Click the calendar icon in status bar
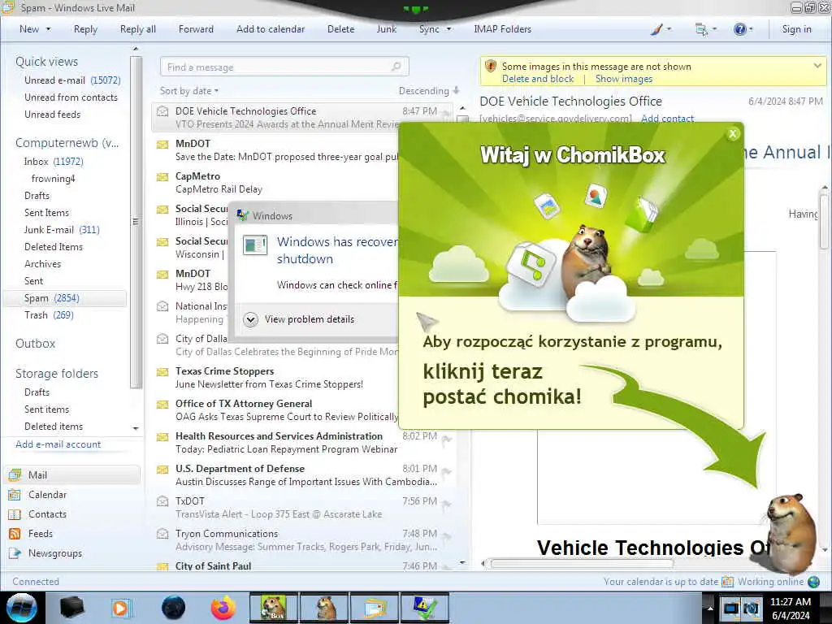 (x=727, y=582)
